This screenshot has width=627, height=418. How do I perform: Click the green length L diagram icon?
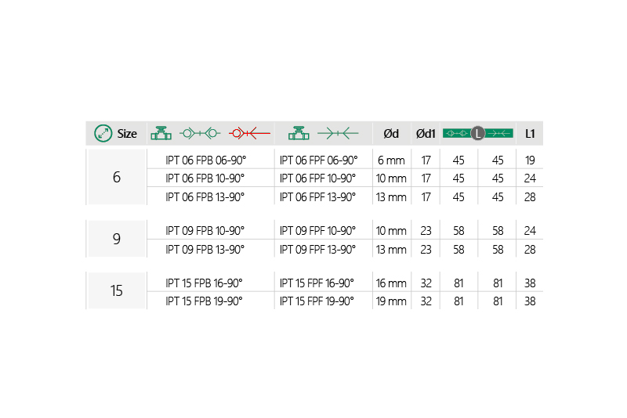click(x=477, y=133)
